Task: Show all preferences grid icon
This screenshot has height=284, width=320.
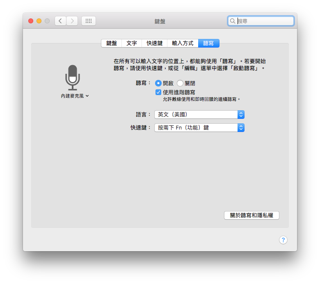Action: click(89, 21)
